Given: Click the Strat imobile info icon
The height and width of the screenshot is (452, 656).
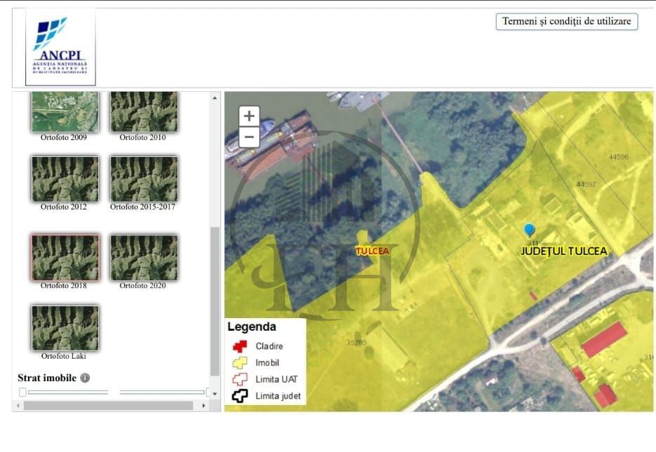Looking at the screenshot, I should [85, 378].
